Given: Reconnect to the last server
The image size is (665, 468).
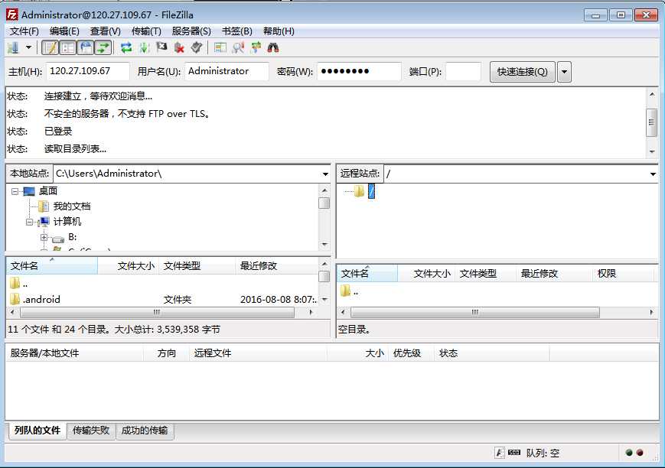Looking at the screenshot, I should [x=197, y=47].
